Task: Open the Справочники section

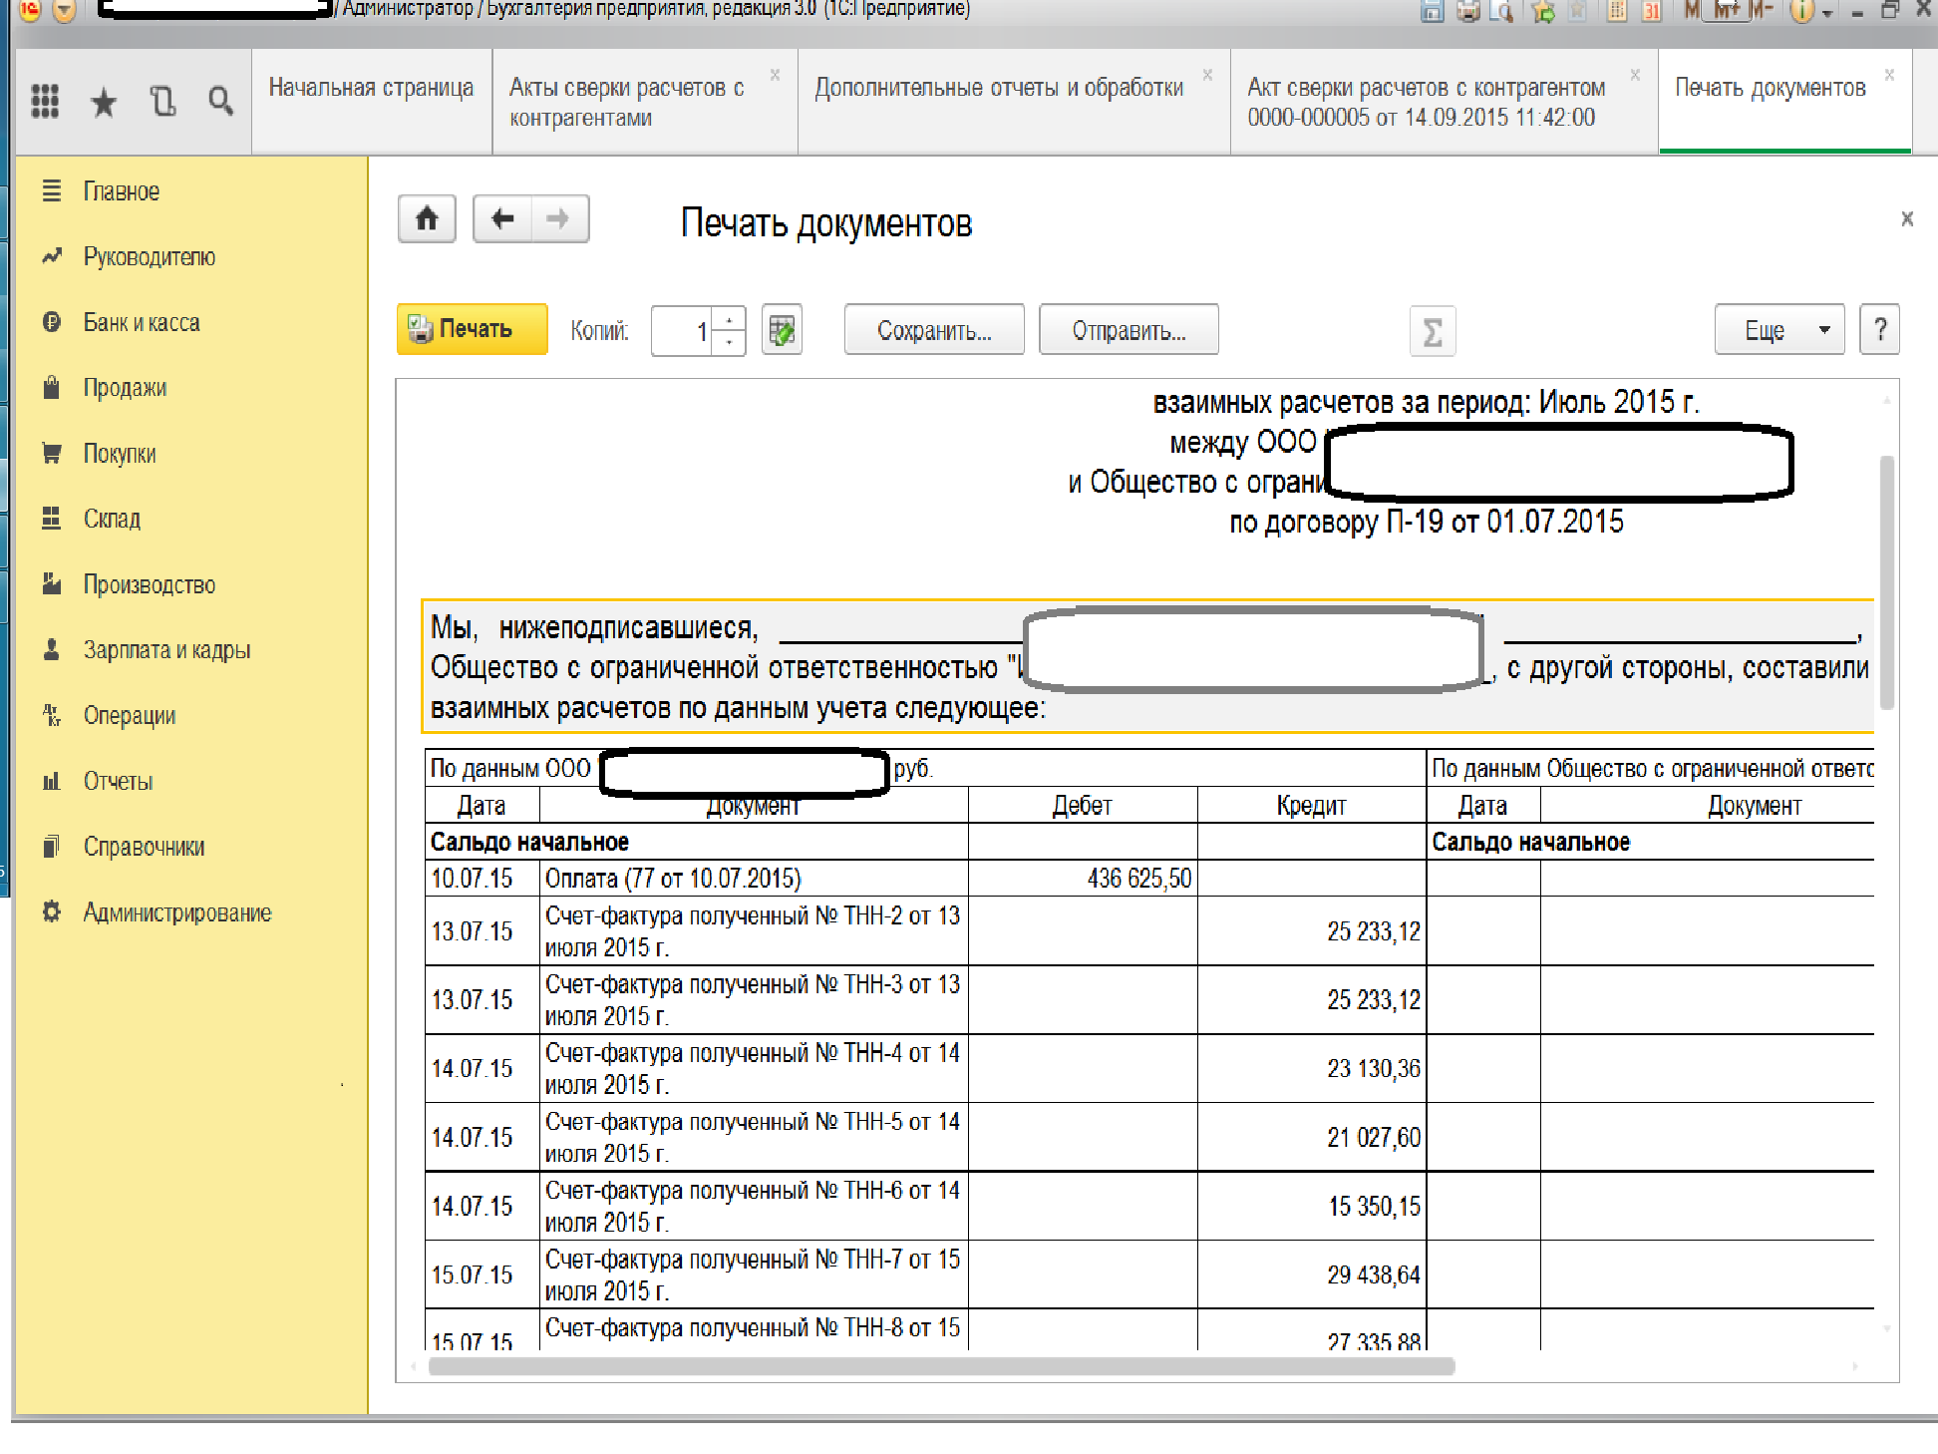Action: [144, 847]
